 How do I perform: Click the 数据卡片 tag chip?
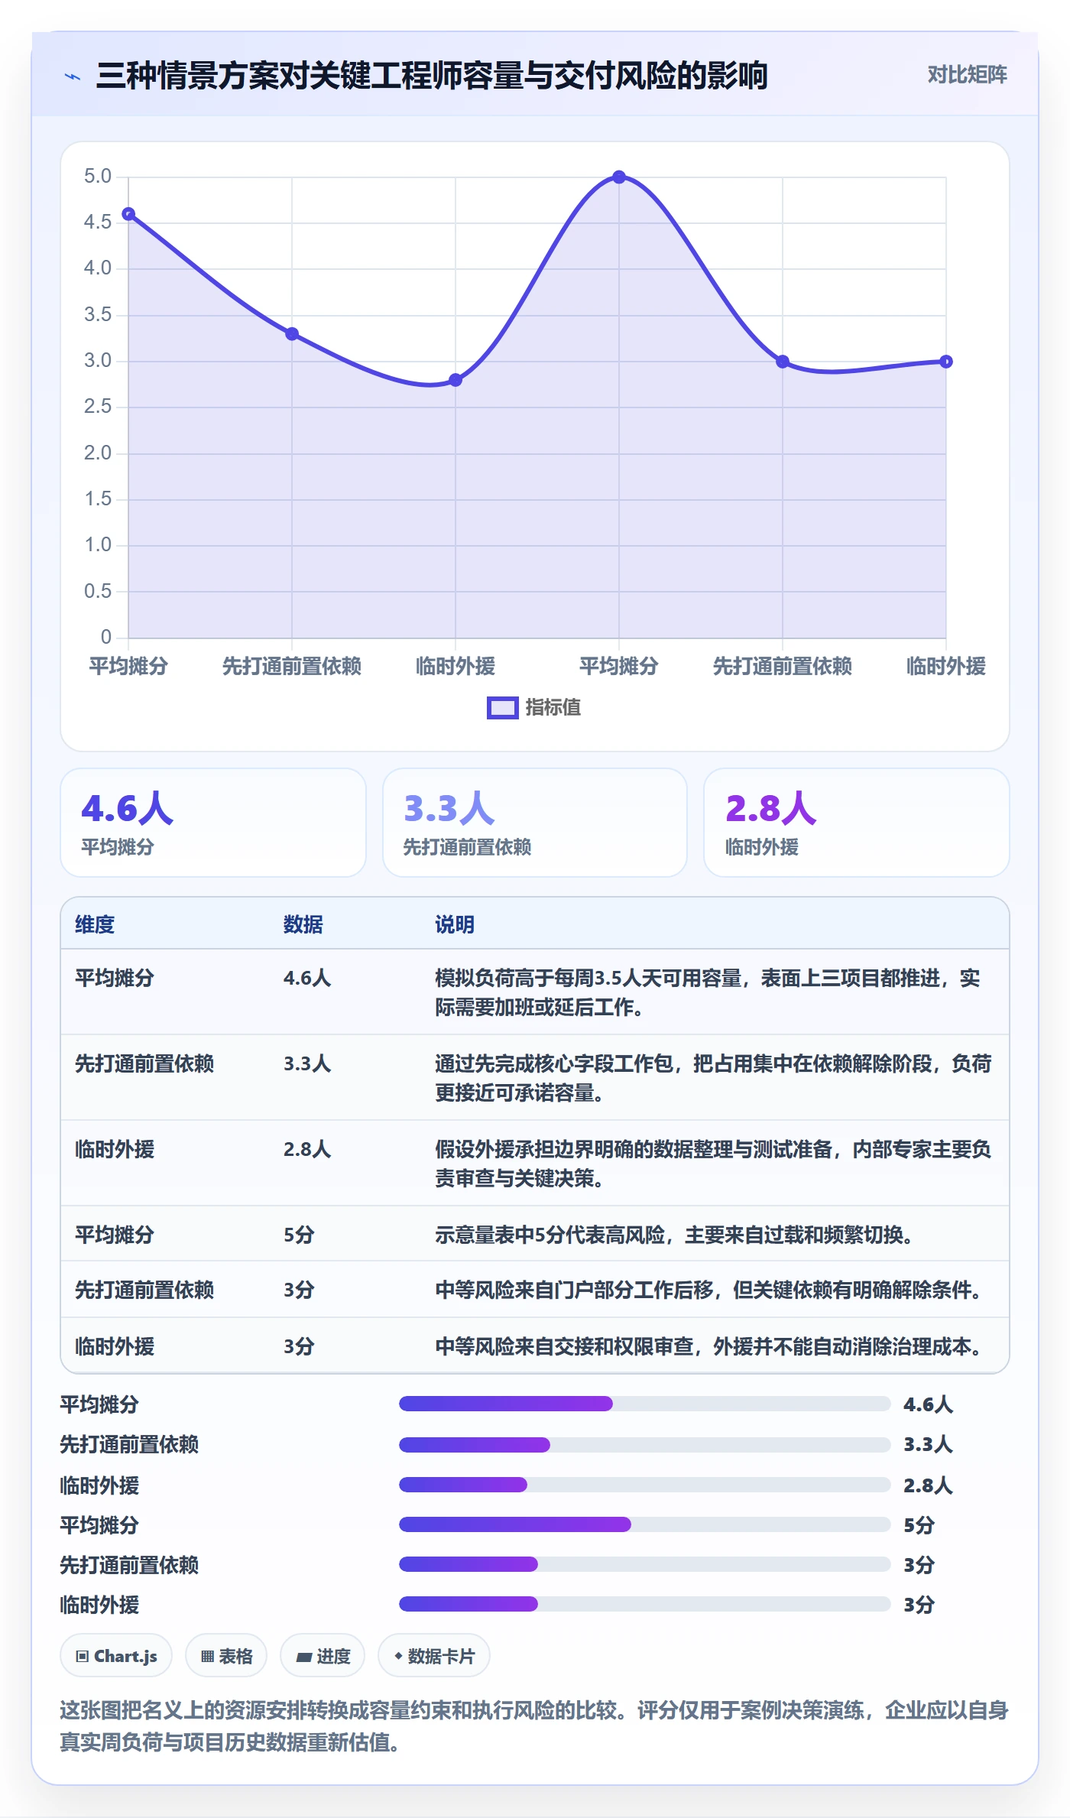pos(434,1655)
